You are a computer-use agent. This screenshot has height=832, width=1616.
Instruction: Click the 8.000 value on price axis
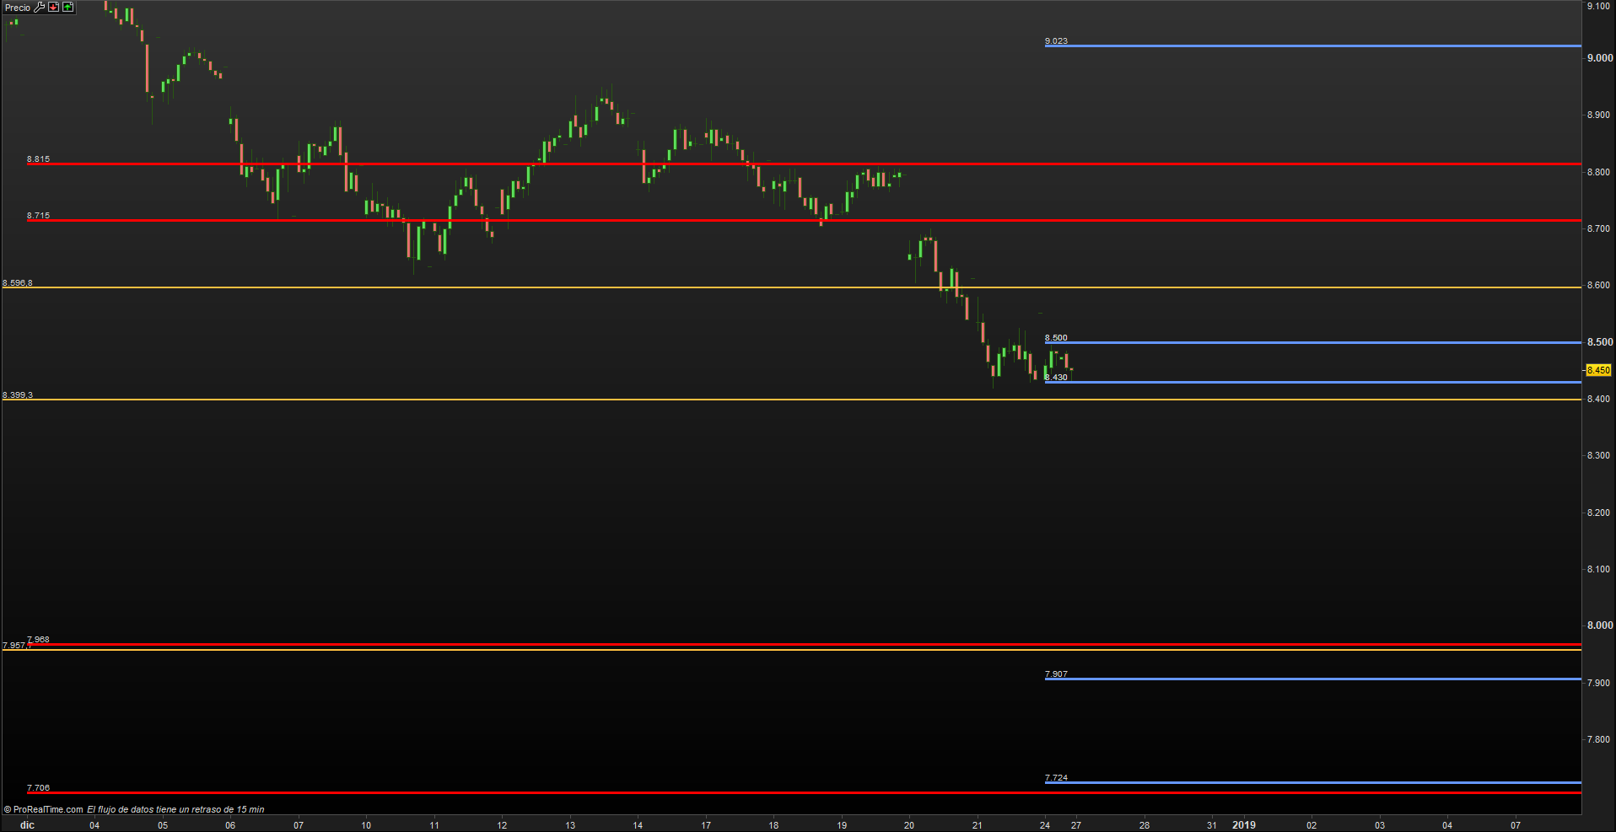coord(1600,625)
